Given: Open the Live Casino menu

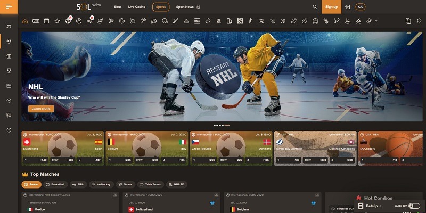Looking at the screenshot, I should pyautogui.click(x=137, y=7).
